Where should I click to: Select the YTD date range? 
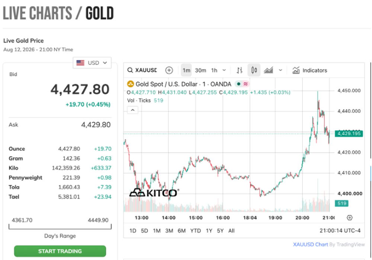tap(196, 231)
